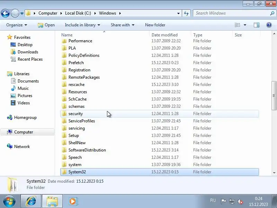
Task: Select the Registration folder icon
Action: coord(64,70)
